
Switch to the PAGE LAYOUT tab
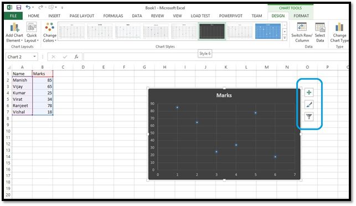(82, 16)
